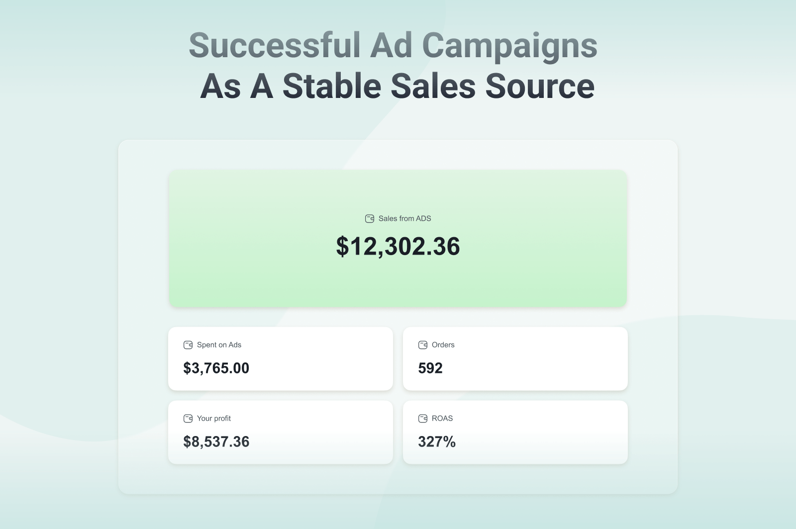Select the Spent on Ads label
796x529 pixels.
pyautogui.click(x=219, y=345)
